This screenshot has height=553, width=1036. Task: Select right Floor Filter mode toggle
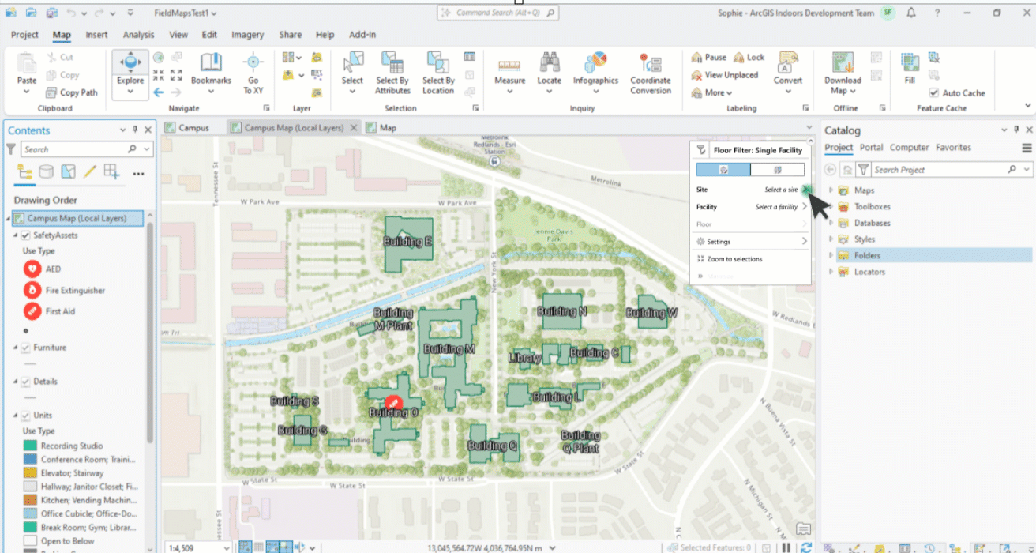pos(777,170)
